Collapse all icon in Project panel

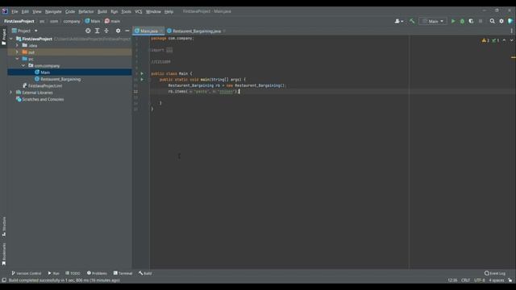tap(106, 31)
